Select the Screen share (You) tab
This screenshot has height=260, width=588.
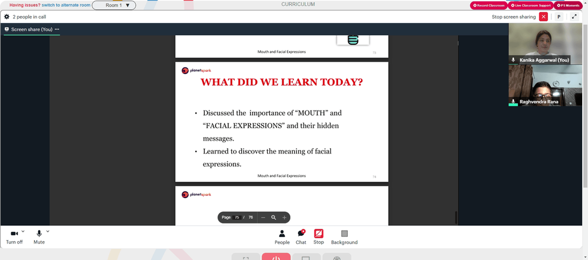(x=32, y=29)
